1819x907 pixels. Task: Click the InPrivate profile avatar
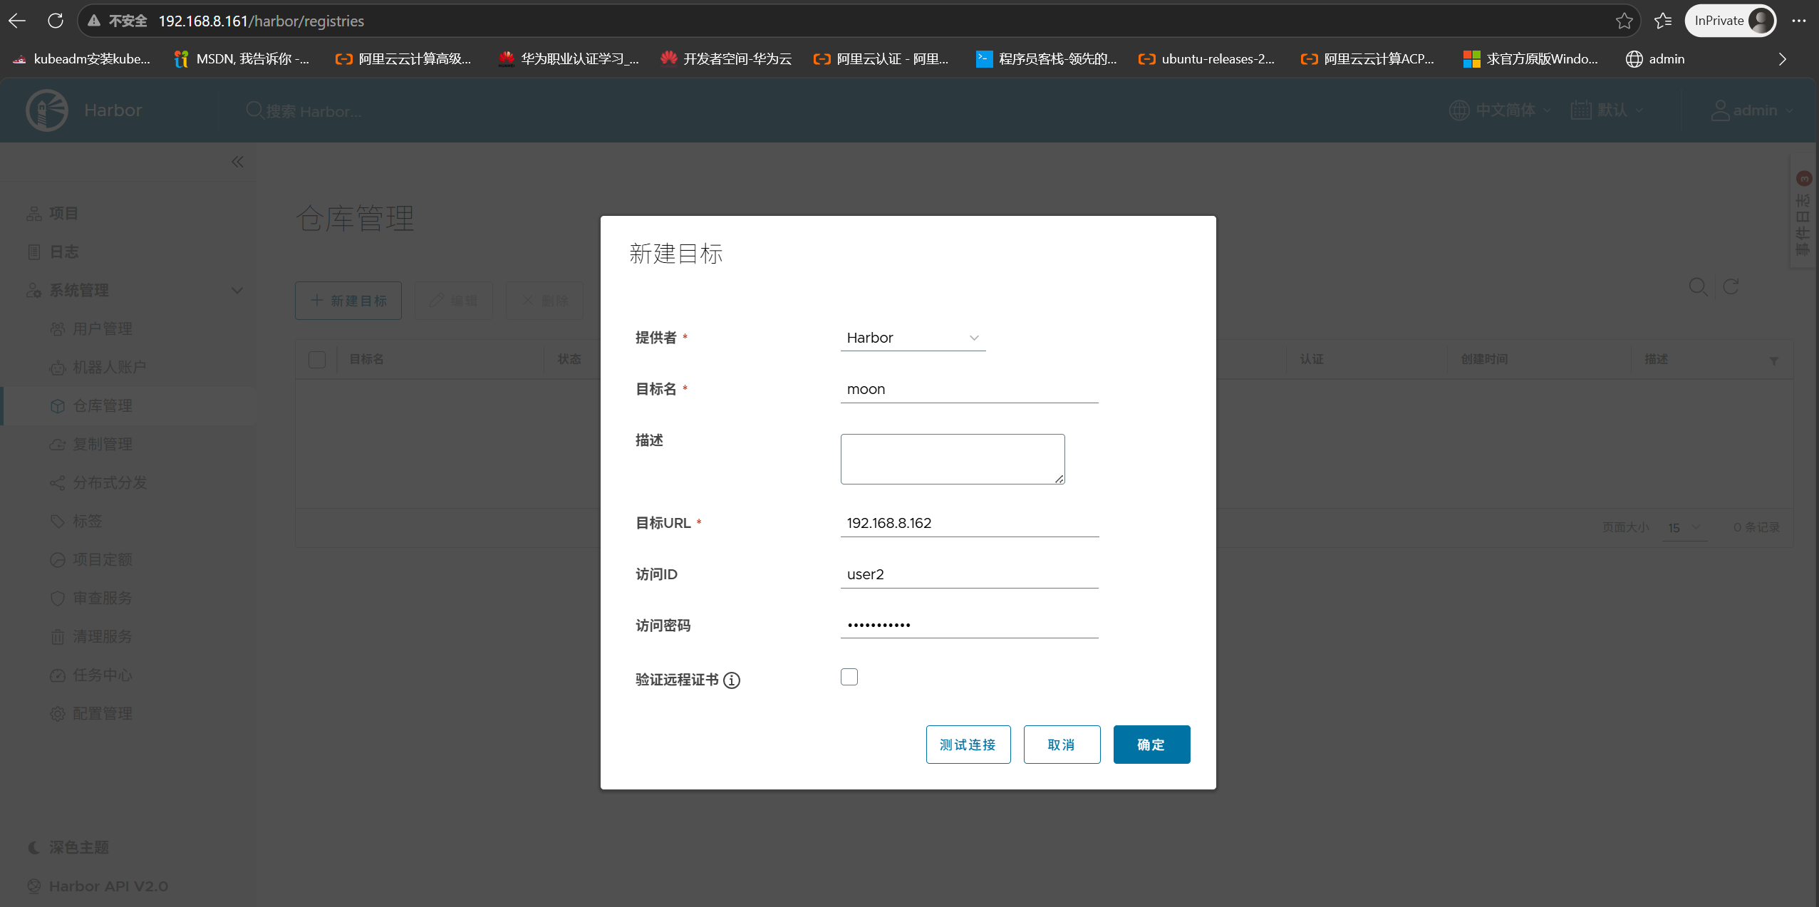pos(1761,21)
